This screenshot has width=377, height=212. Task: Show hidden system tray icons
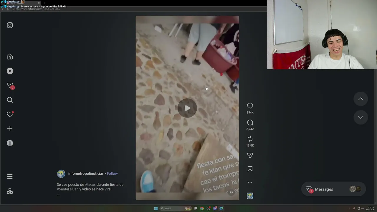click(349, 208)
